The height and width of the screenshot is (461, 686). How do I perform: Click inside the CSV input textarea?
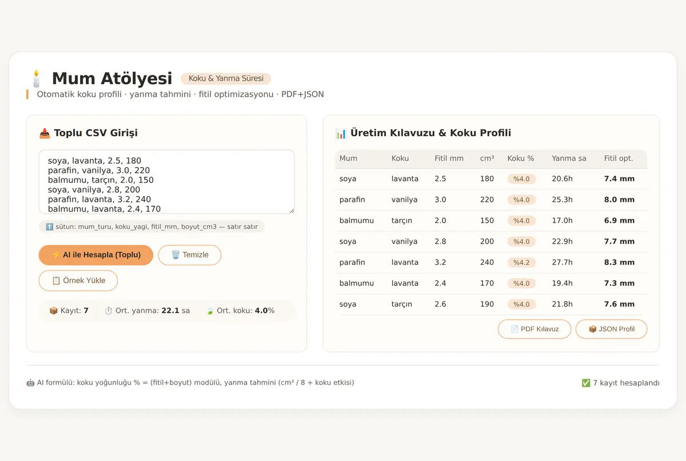pyautogui.click(x=167, y=182)
